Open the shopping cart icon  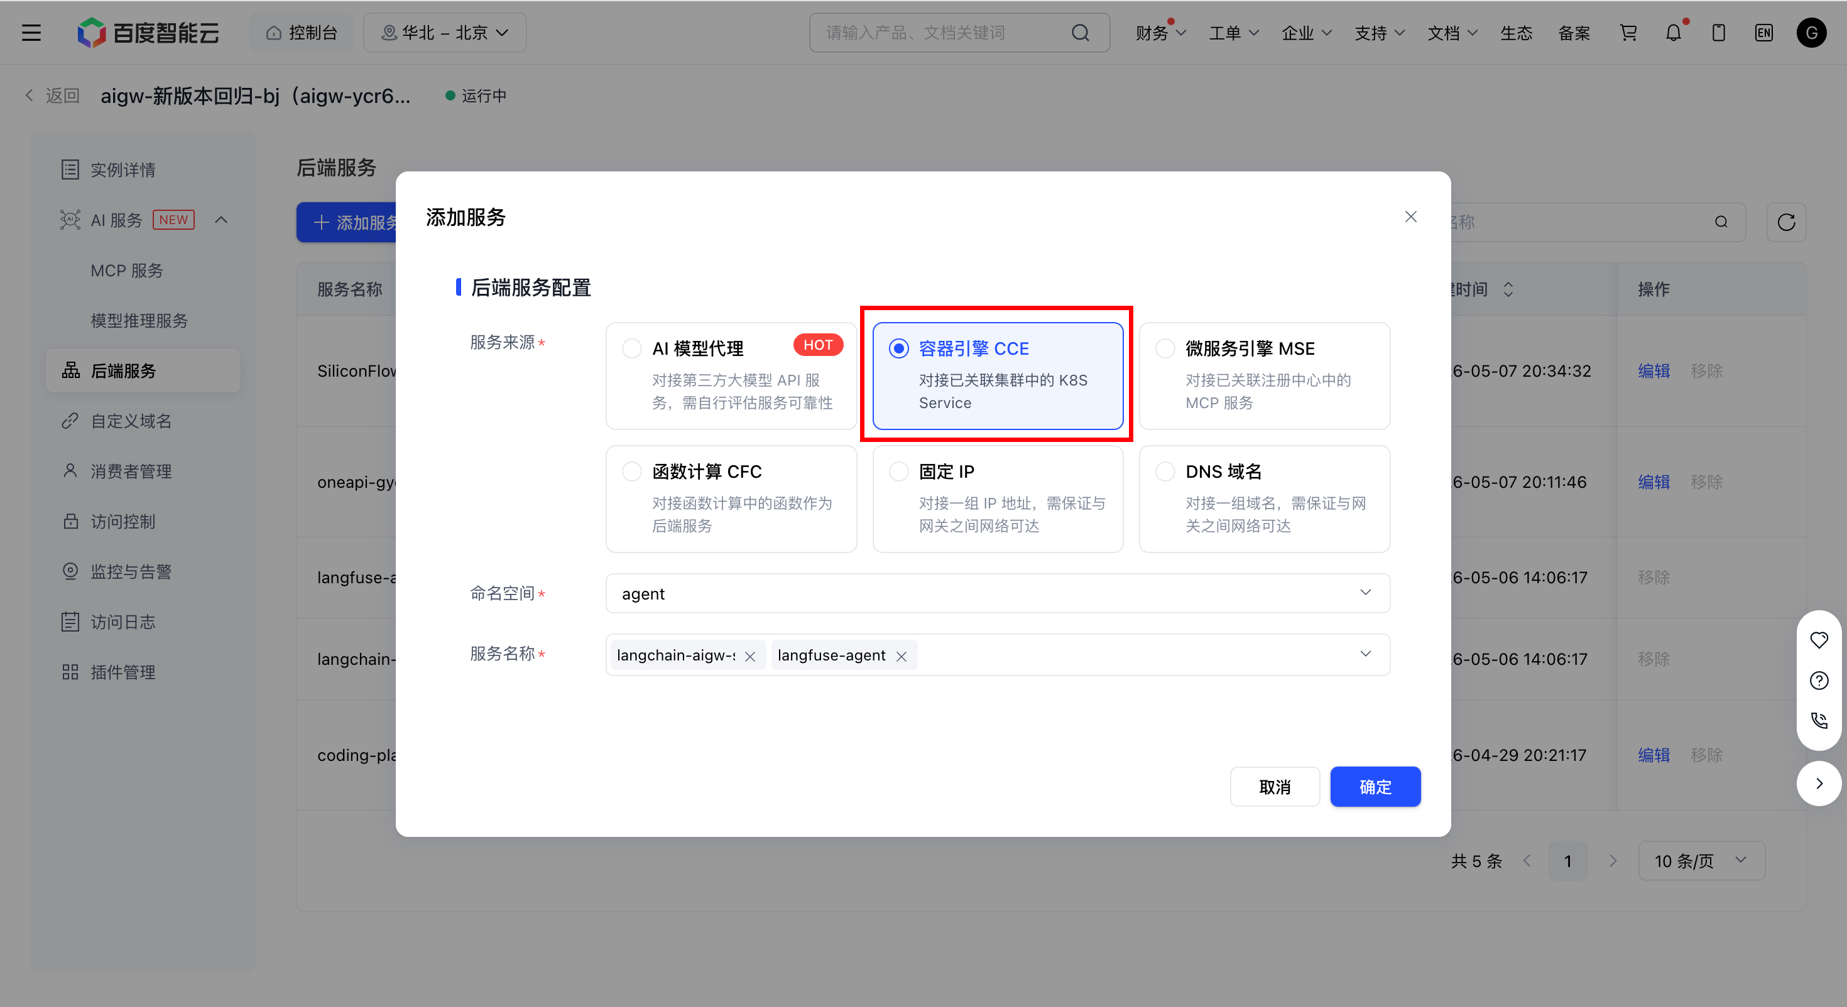pos(1628,33)
